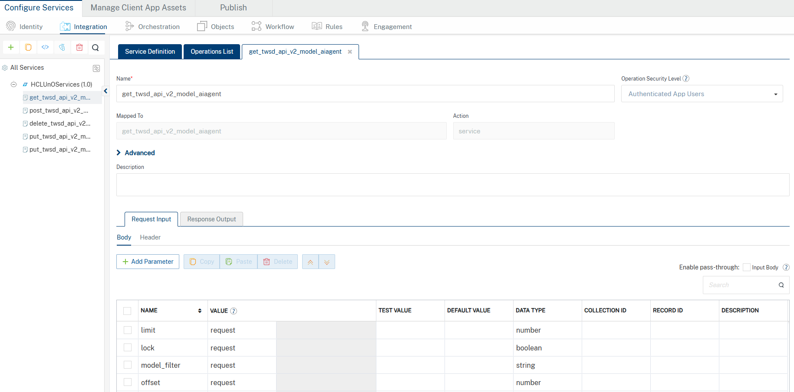Image resolution: width=794 pixels, height=392 pixels.
Task: Collapse the HCLUnOServices tree node
Action: pyautogui.click(x=14, y=84)
